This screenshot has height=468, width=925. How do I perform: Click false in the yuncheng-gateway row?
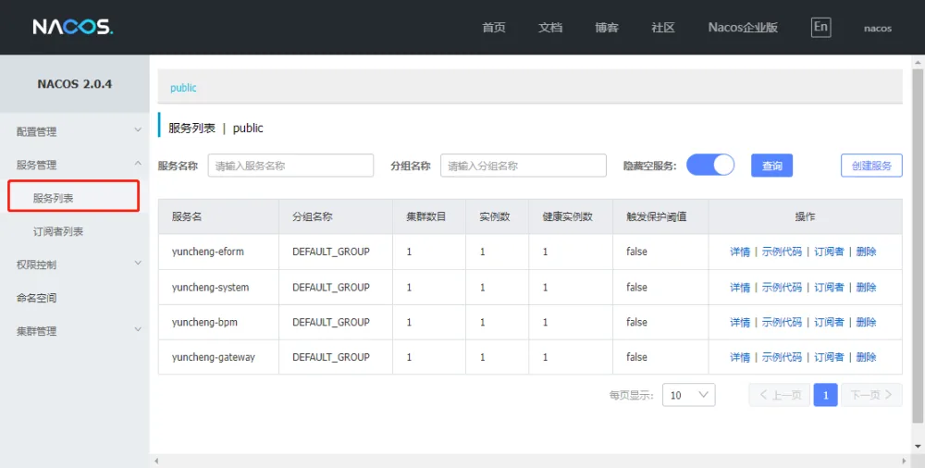[x=636, y=357]
